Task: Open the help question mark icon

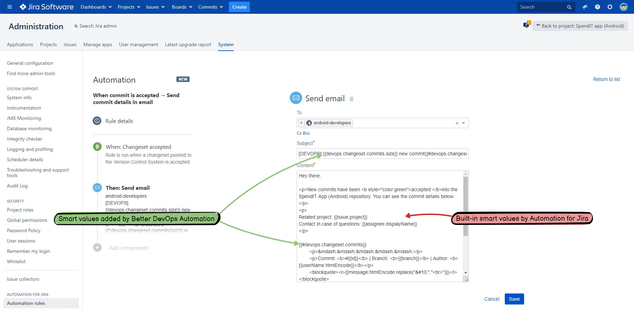Action: (x=597, y=7)
